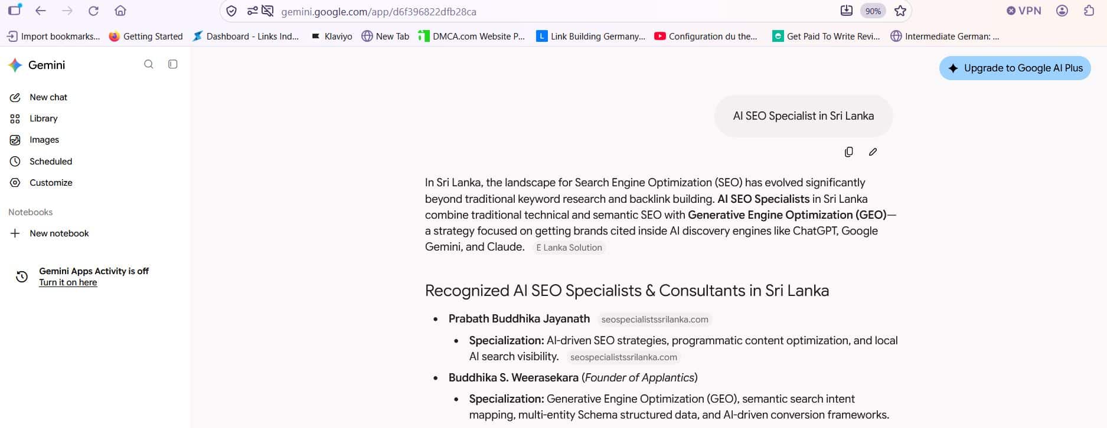Go forward to the next page

pos(67,11)
